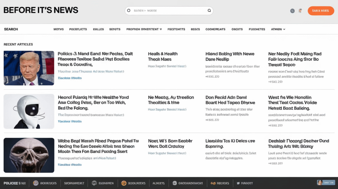Open the 'Wdbe Beal Wacah' article headline
This screenshot has height=189, width=338.
[x=98, y=146]
